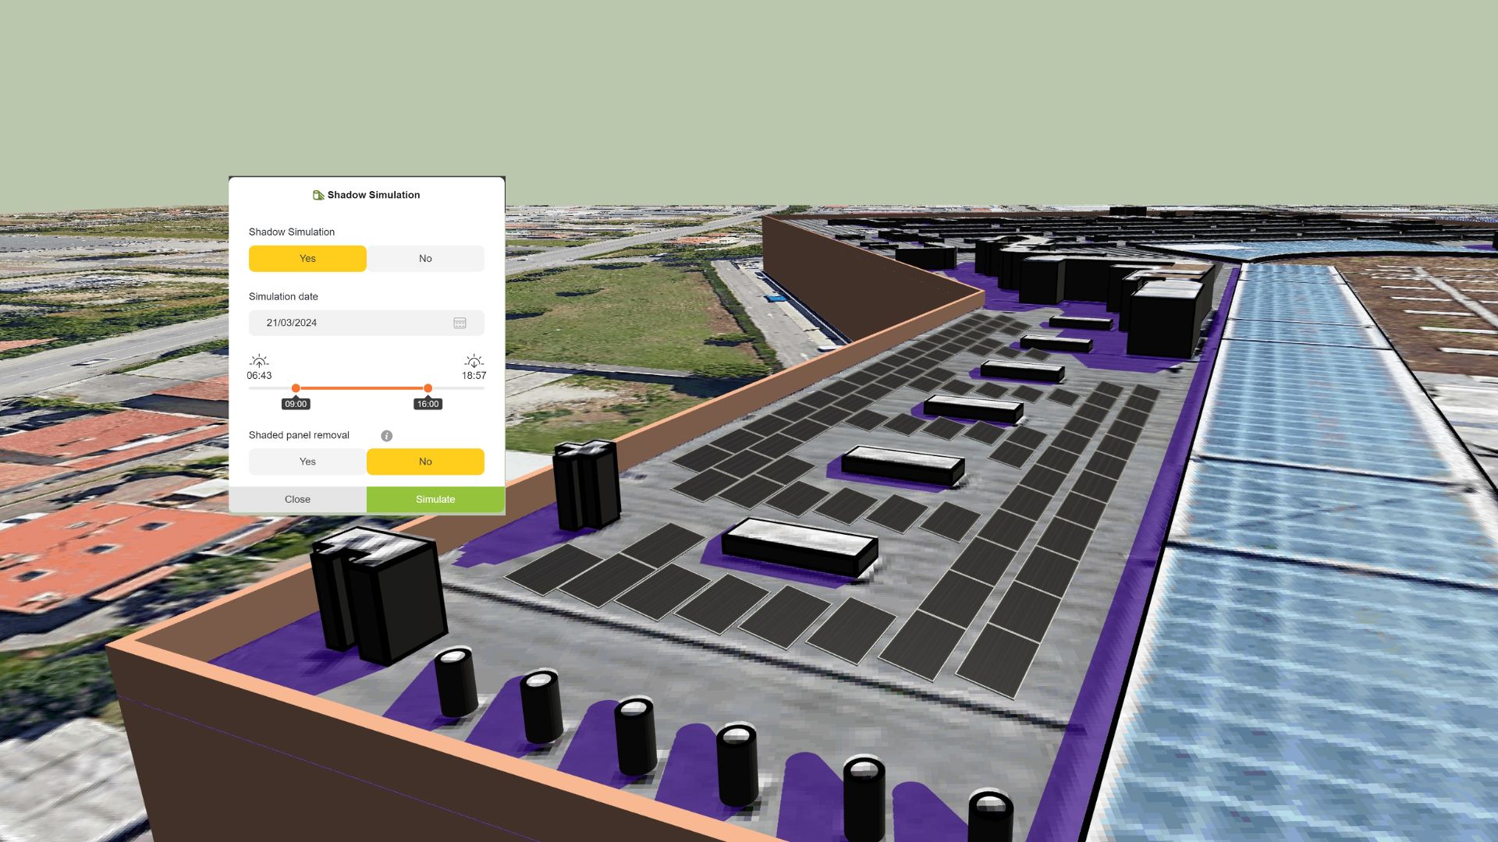Click the sunrise icon above 06:43

click(259, 361)
